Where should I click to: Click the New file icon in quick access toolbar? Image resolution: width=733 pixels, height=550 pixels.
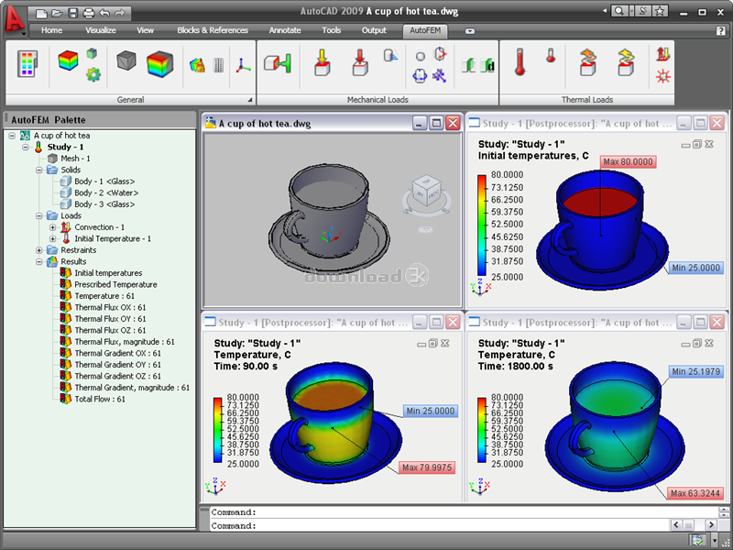[x=41, y=13]
